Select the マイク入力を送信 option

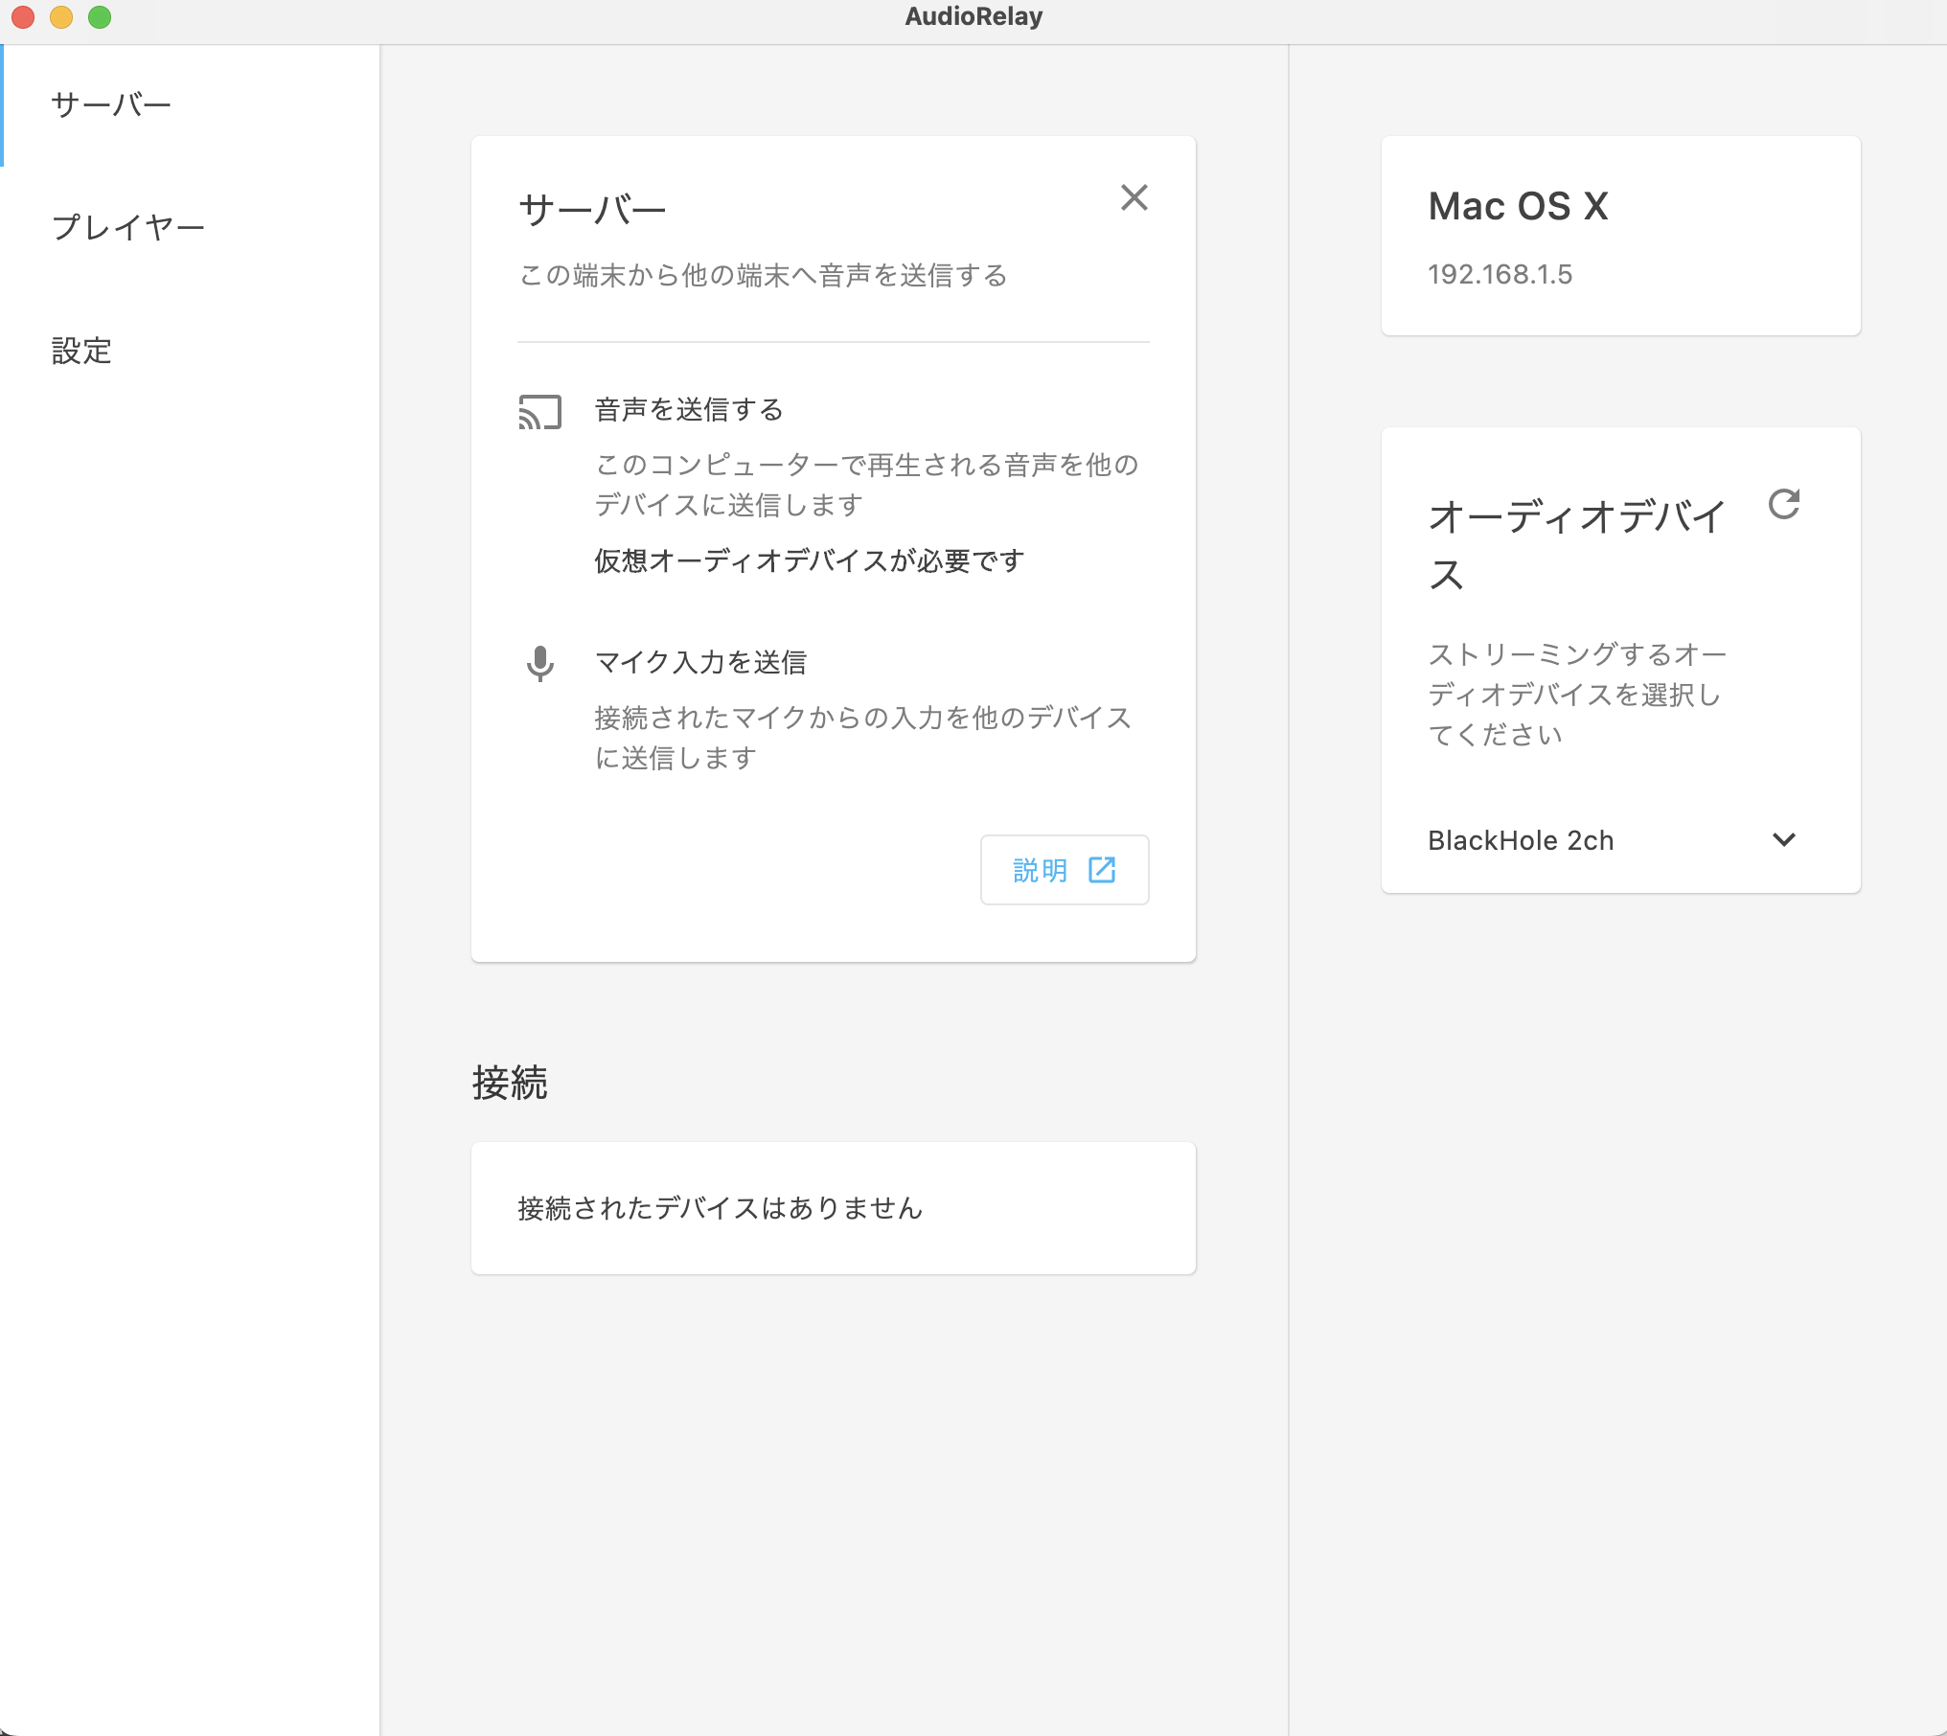[x=700, y=662]
